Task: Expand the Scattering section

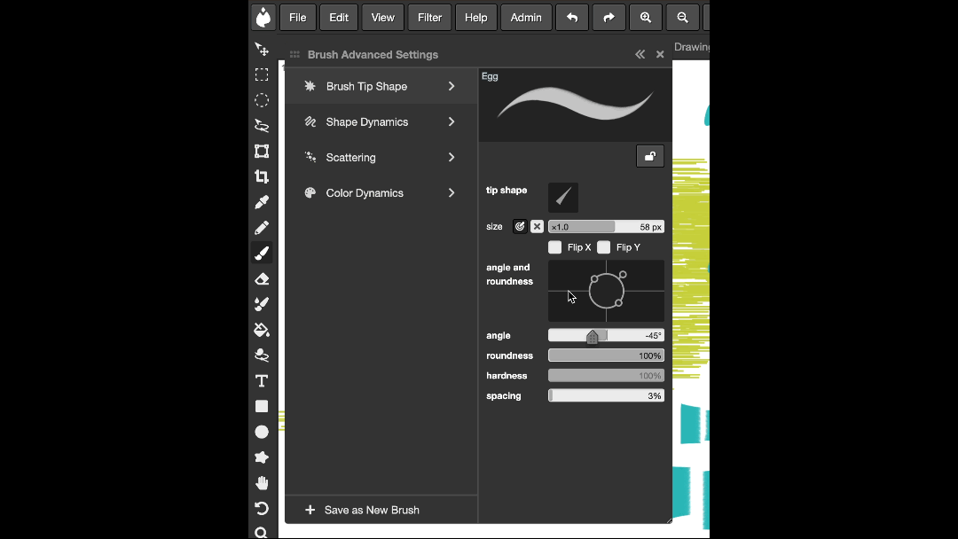Action: point(381,158)
